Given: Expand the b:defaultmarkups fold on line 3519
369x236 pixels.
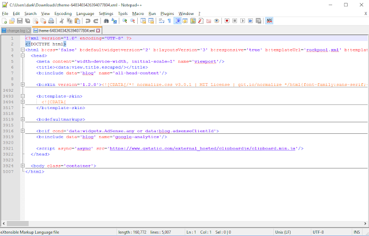Looking at the screenshot, I should [22, 119].
